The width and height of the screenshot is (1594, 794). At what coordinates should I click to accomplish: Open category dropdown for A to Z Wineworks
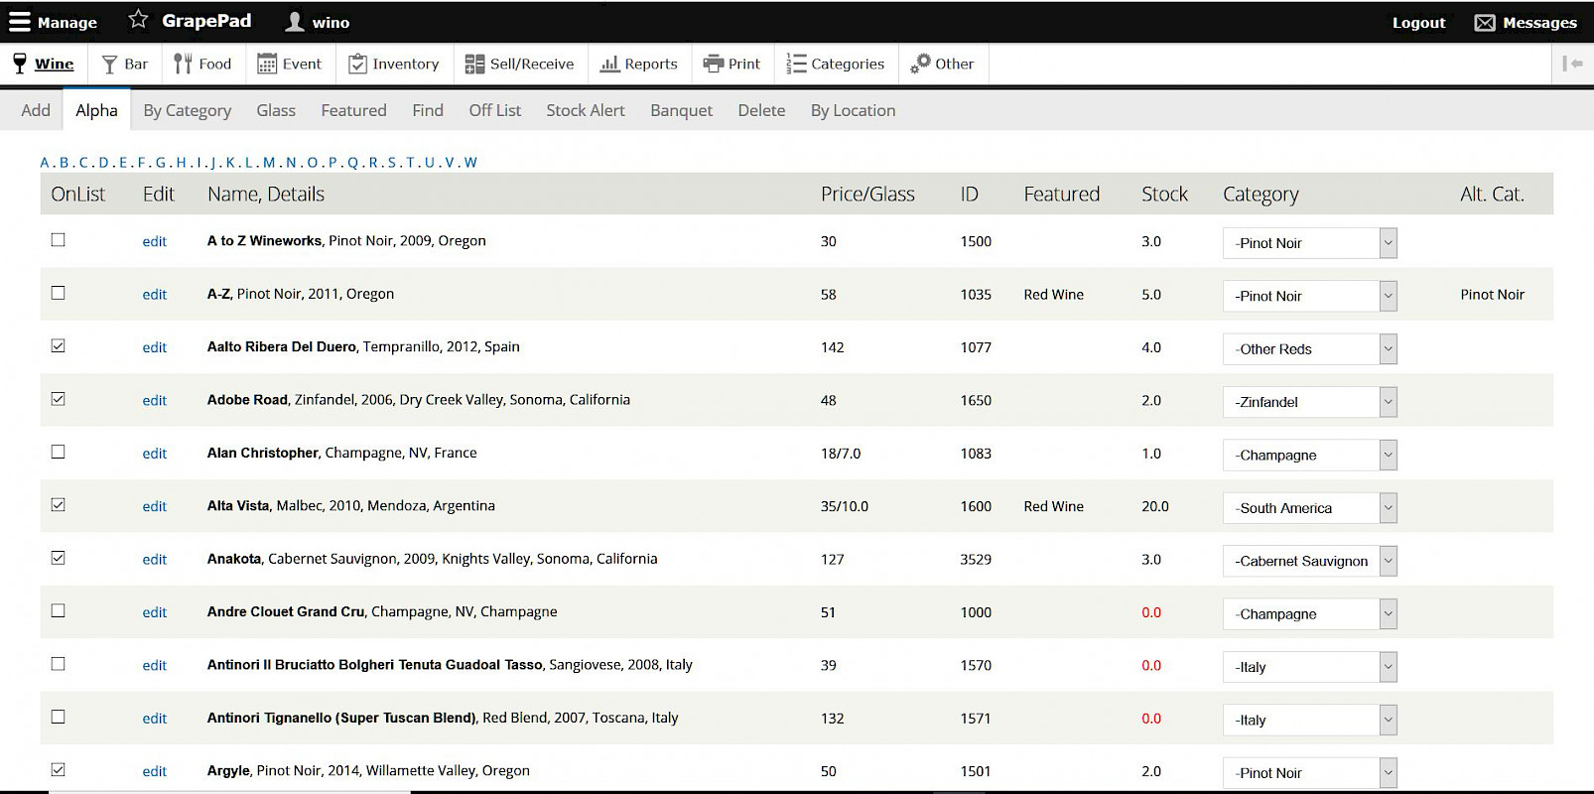click(x=1309, y=243)
